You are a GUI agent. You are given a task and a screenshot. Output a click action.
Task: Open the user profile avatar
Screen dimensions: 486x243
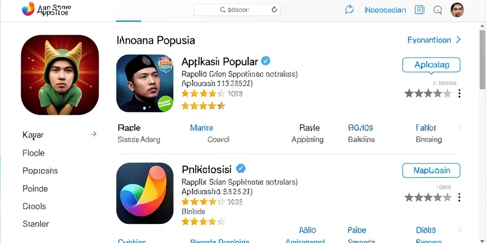pyautogui.click(x=457, y=10)
